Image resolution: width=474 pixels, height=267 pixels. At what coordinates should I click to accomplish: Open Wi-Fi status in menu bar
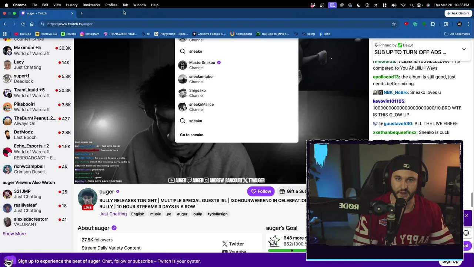pos(403,5)
